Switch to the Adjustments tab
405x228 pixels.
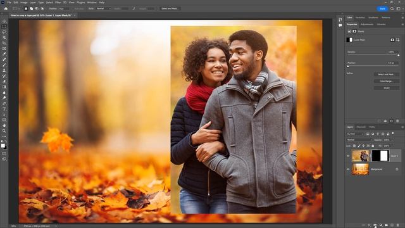367,24
